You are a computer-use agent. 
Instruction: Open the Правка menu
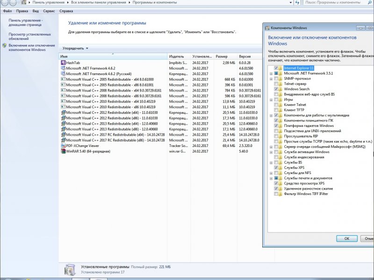point(22,11)
